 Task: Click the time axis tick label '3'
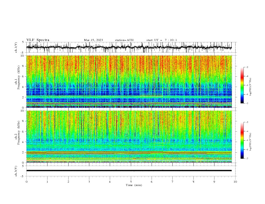(x=89, y=182)
